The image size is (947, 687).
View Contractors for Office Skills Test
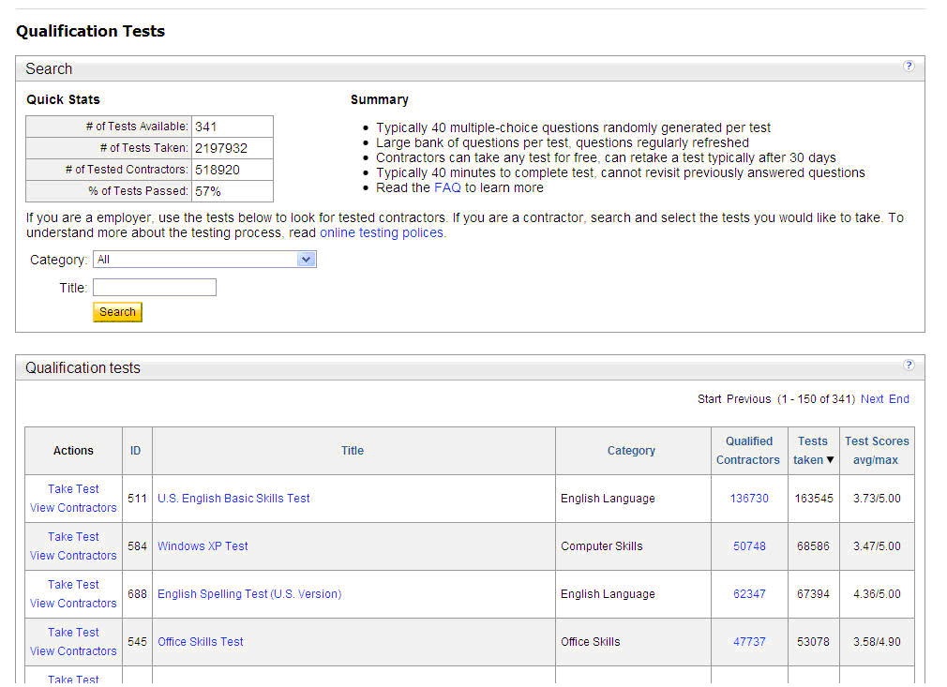[x=73, y=650]
